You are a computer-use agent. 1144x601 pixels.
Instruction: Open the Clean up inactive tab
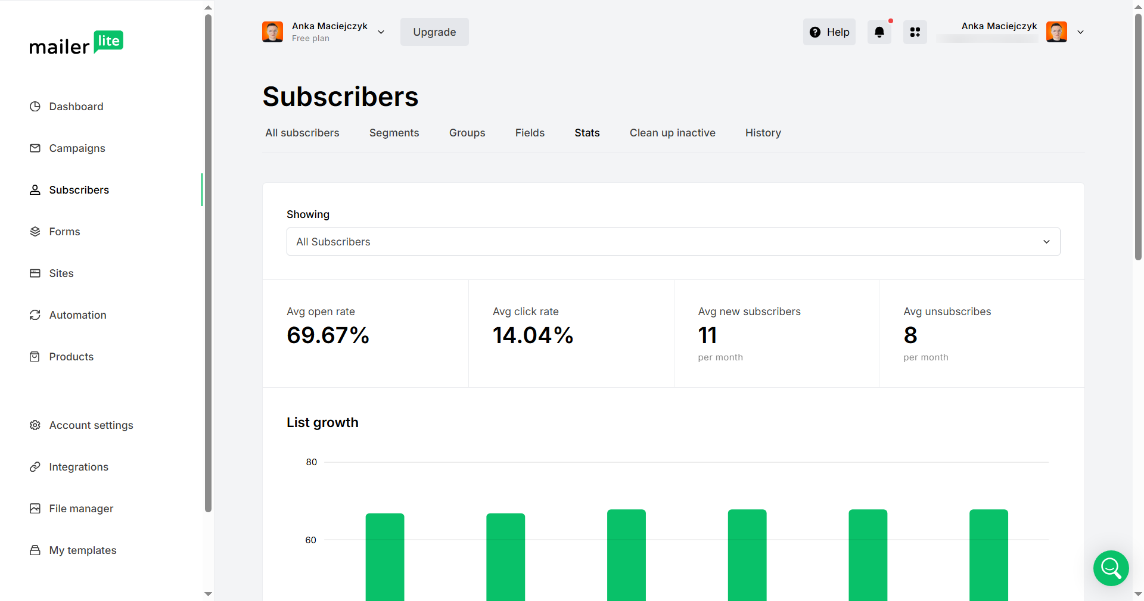point(672,133)
